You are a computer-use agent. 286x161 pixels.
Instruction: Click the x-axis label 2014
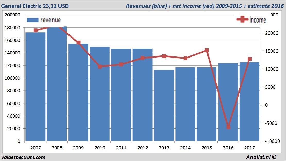pos(185,148)
